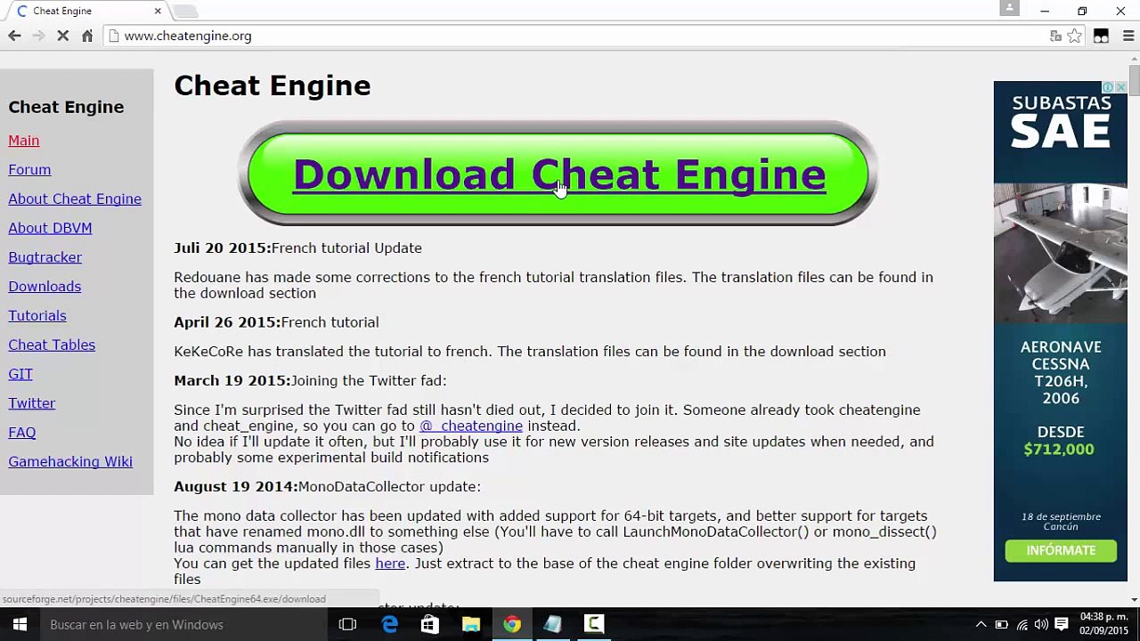Click the browser forward arrow

click(x=38, y=36)
